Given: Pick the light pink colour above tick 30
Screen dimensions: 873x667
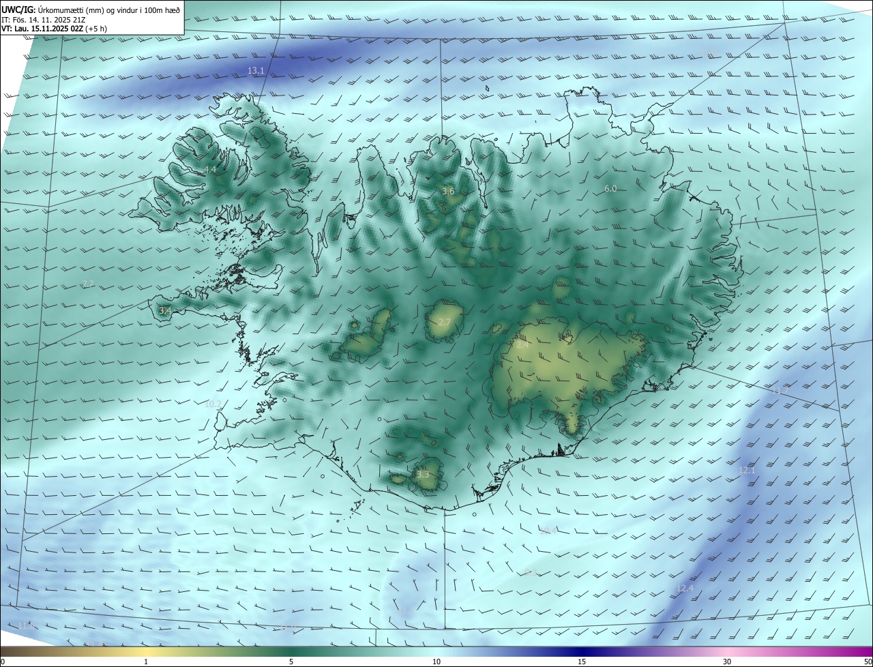Looking at the screenshot, I should (x=727, y=651).
